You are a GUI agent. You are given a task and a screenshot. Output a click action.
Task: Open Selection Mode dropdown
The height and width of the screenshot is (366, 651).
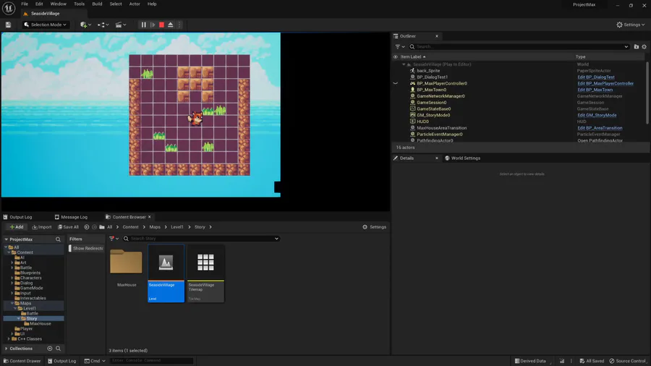[46, 25]
